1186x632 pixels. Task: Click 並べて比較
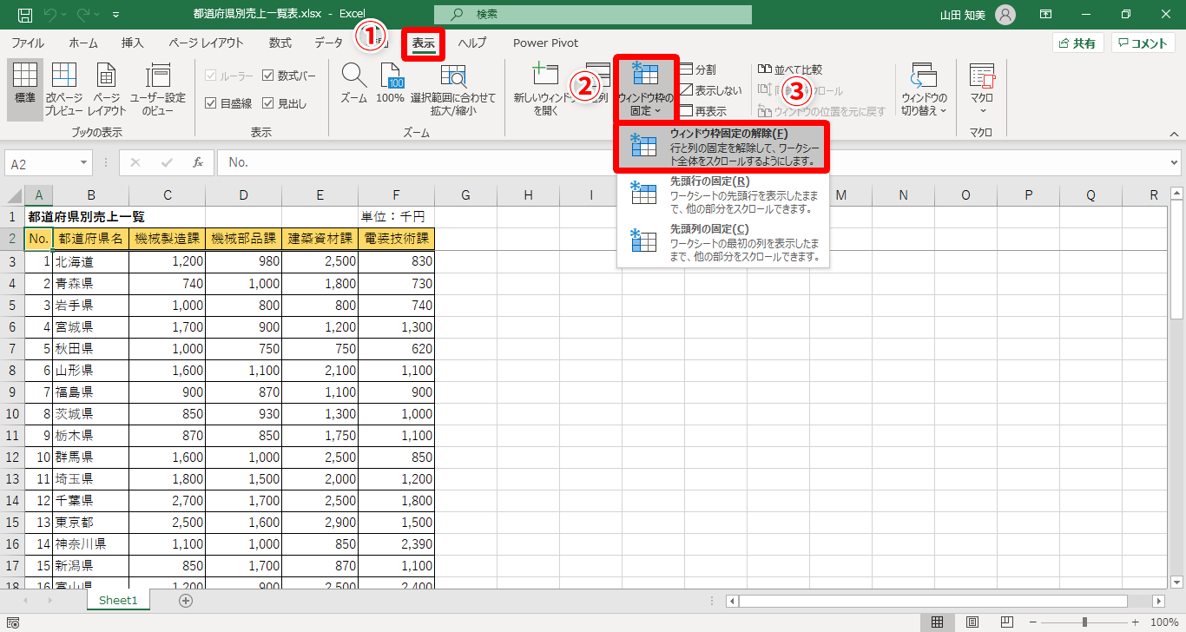[790, 69]
